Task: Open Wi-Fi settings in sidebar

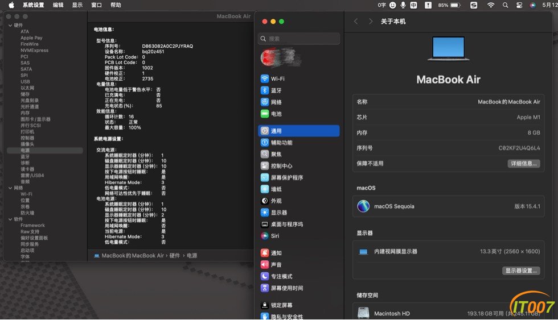Action: (x=298, y=79)
